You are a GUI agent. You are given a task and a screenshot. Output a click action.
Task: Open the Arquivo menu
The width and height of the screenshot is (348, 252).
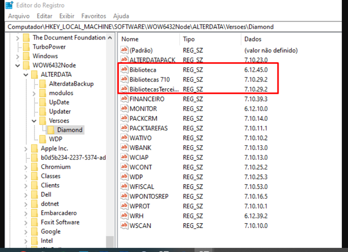19,16
